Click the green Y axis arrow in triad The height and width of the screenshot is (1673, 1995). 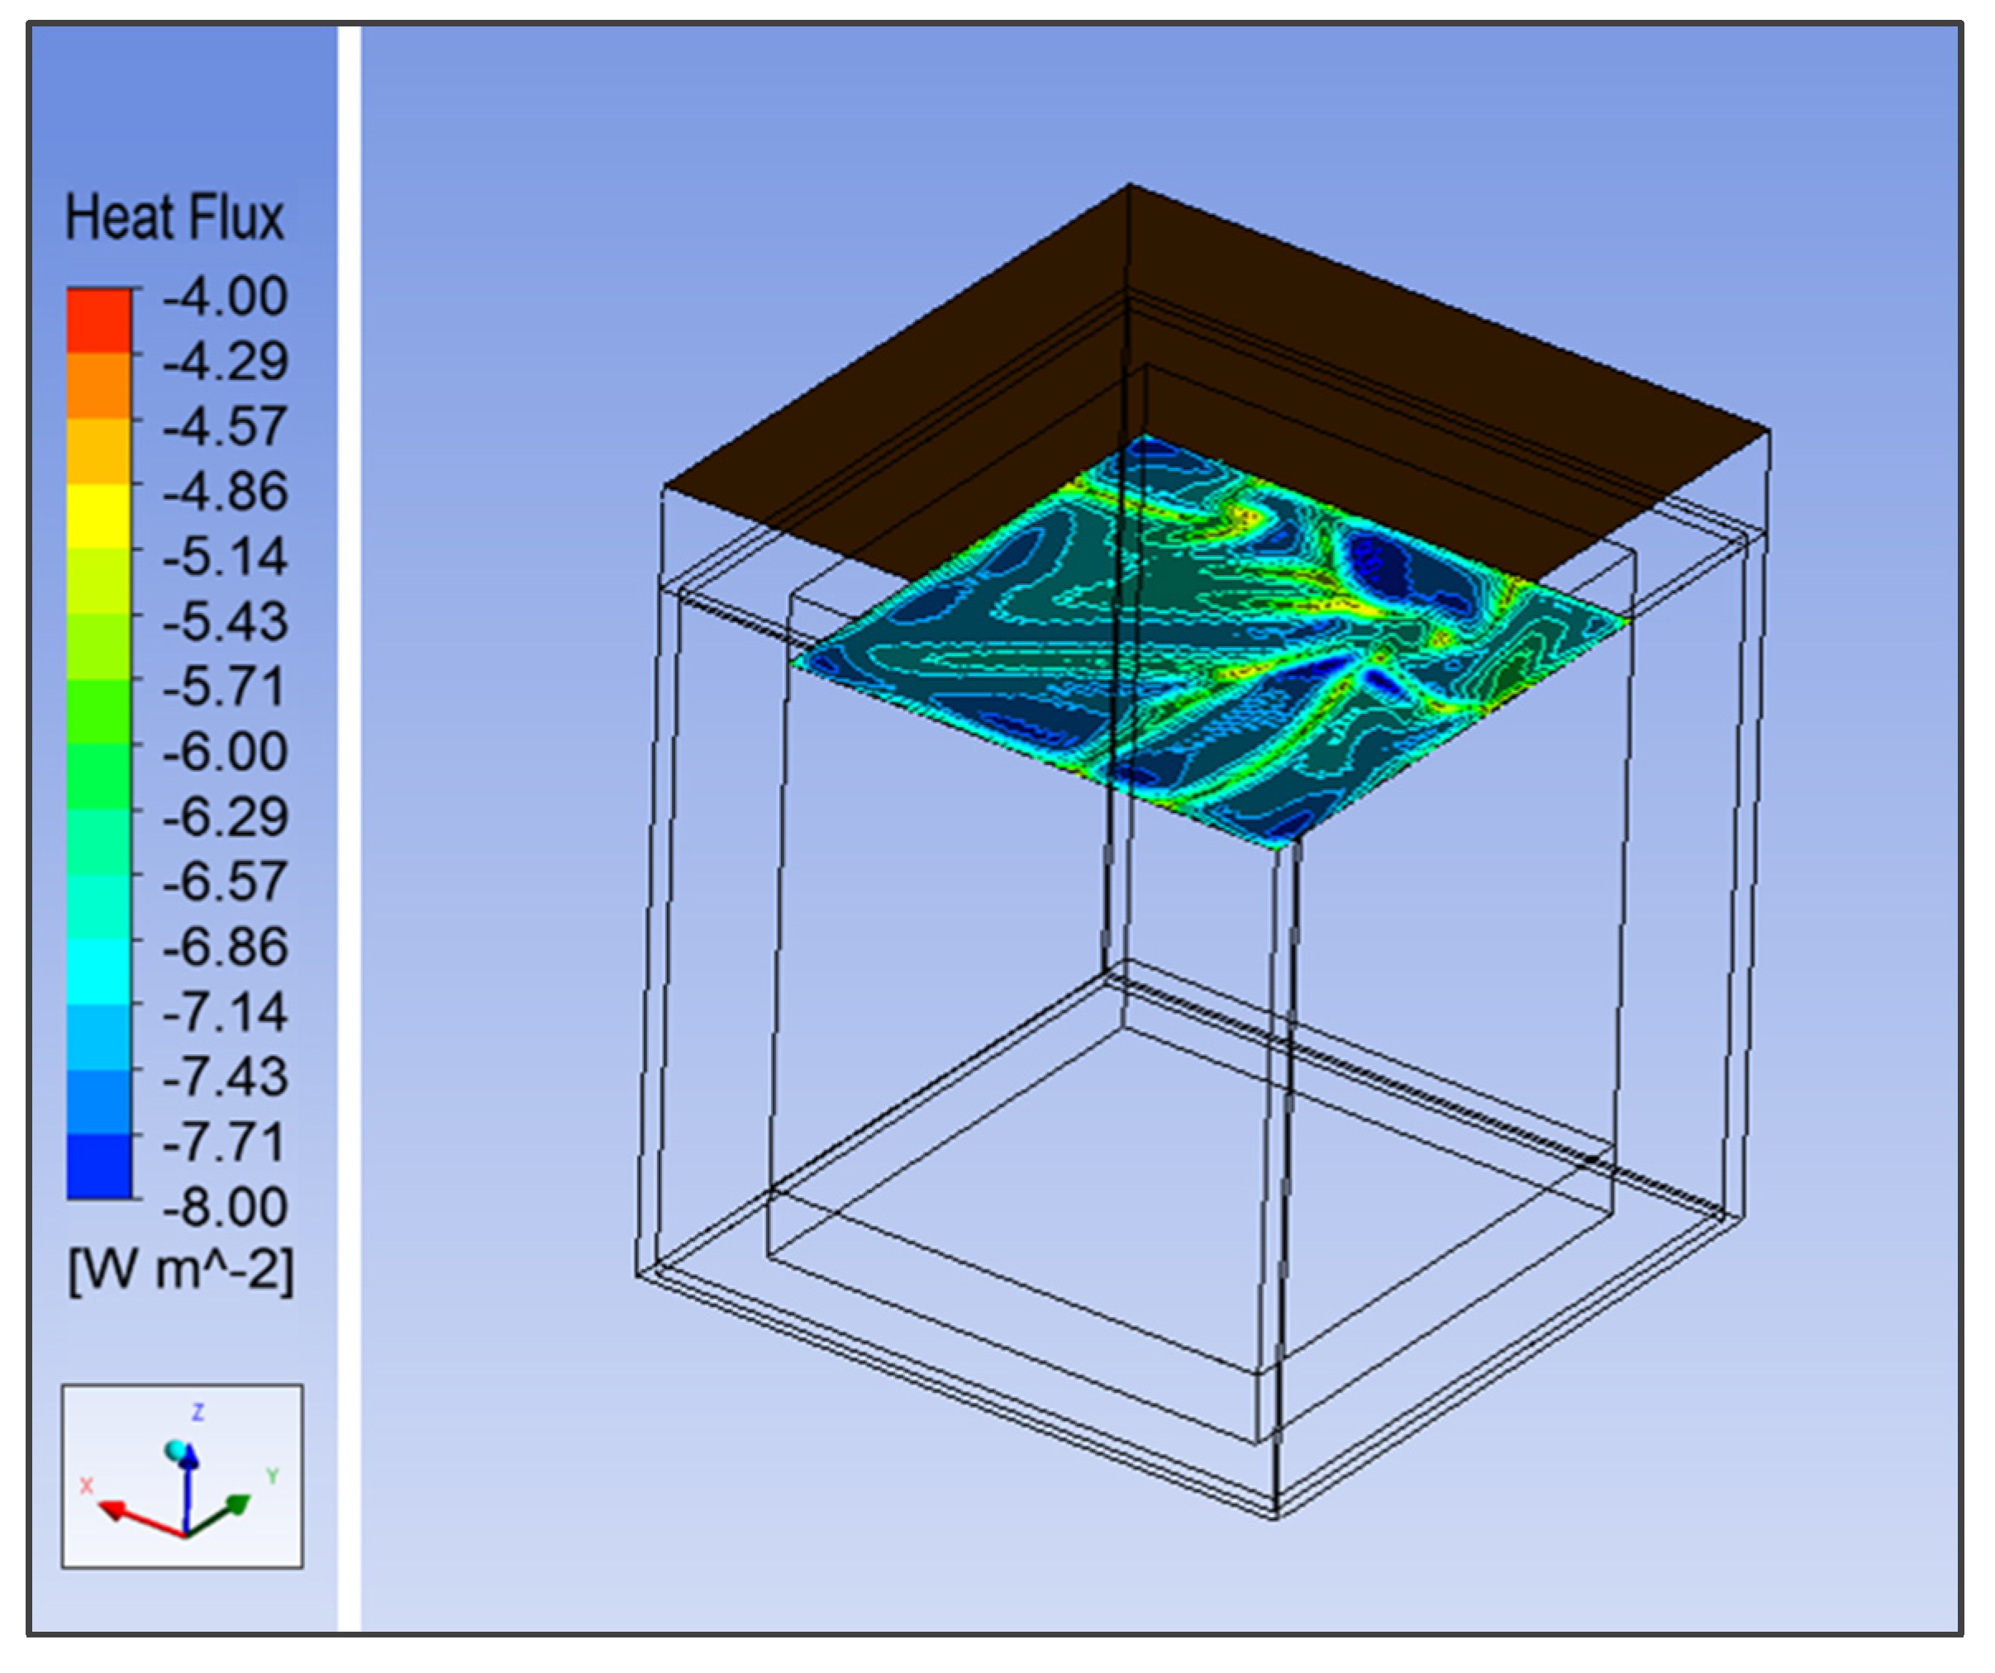237,1505
